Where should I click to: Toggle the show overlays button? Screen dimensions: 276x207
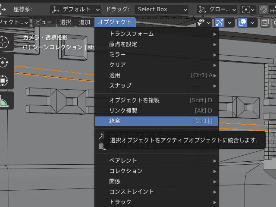[x=242, y=22]
